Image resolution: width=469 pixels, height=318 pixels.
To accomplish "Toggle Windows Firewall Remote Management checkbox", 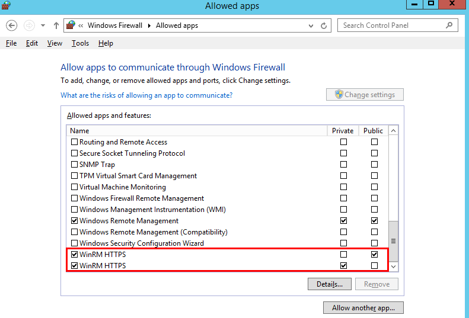I will [74, 198].
